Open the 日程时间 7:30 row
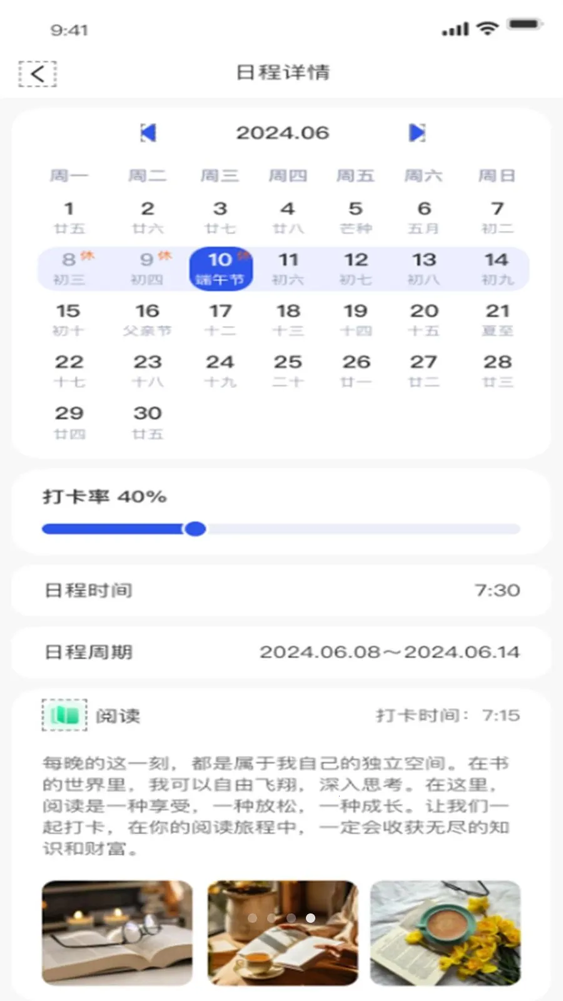Viewport: 563px width, 1001px height. coord(281,590)
